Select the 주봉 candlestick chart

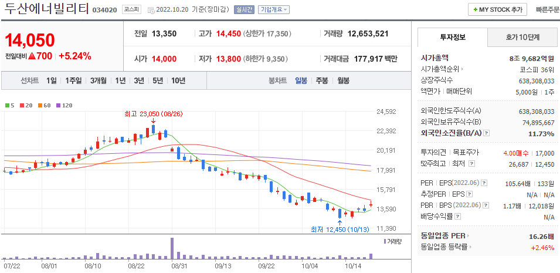322,80
